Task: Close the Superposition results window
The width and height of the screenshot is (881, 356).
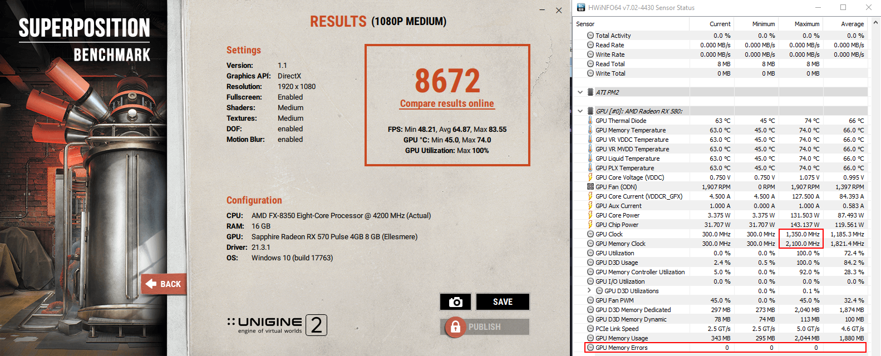Action: click(x=559, y=11)
